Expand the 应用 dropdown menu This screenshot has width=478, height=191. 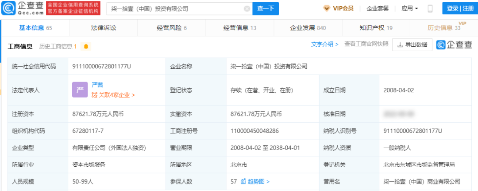pos(410,8)
